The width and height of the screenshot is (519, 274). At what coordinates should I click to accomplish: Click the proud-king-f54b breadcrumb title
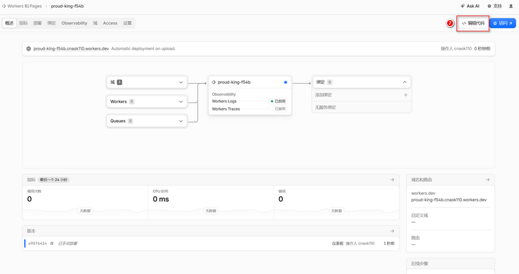(67, 6)
